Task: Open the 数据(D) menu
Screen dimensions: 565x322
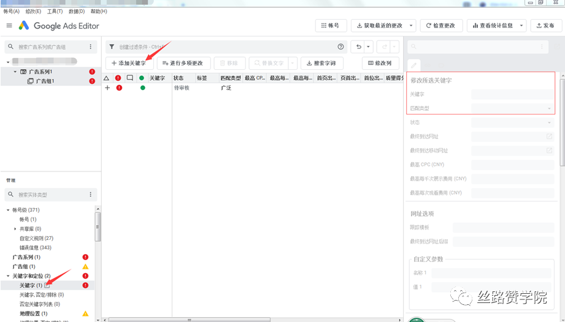Action: coord(77,12)
